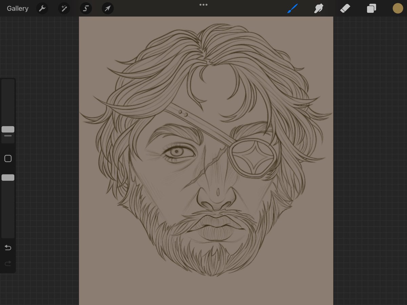407x305 pixels.
Task: Open the Gallery view
Action: click(x=18, y=8)
